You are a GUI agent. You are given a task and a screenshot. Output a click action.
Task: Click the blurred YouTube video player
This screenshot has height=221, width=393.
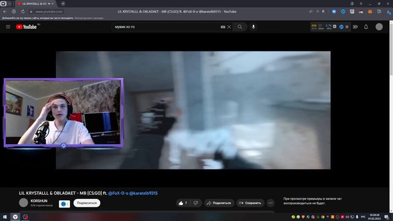coord(193,110)
